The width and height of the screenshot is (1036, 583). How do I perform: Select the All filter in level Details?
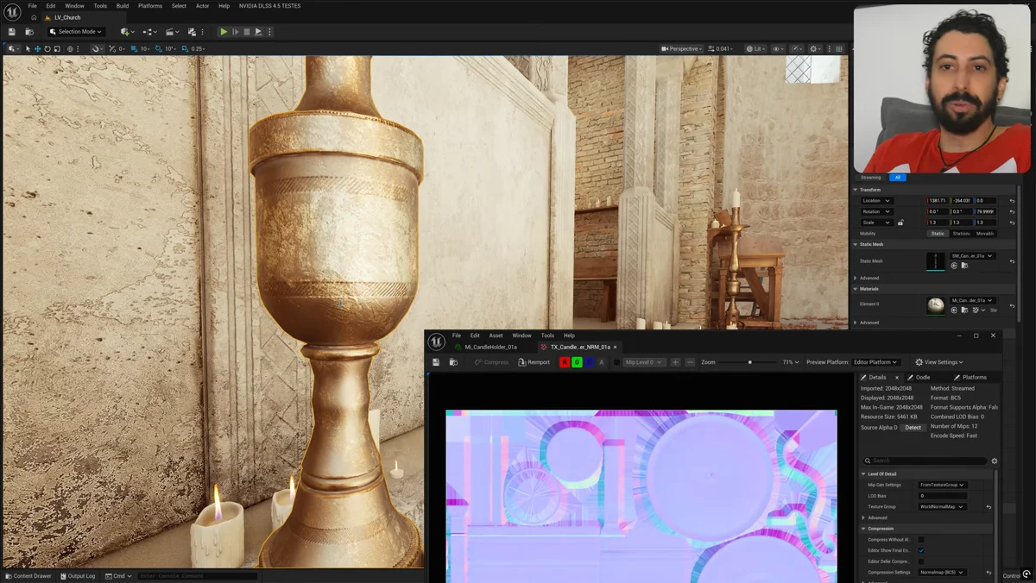pos(898,178)
